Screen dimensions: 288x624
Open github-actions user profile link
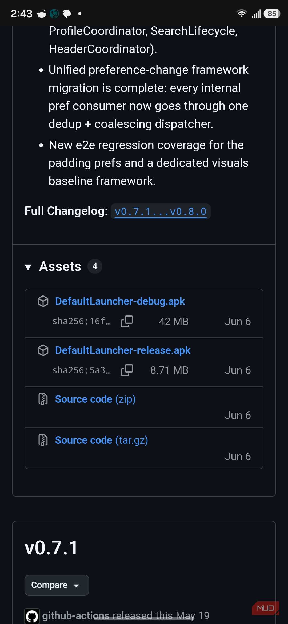(76, 616)
